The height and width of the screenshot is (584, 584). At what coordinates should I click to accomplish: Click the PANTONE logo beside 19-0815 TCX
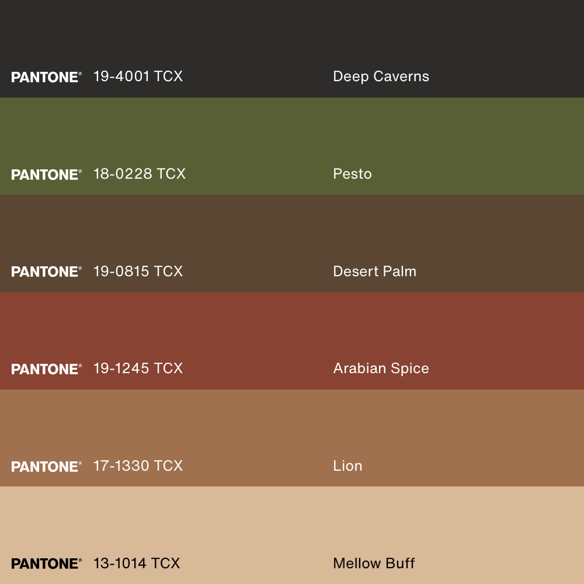pos(47,272)
